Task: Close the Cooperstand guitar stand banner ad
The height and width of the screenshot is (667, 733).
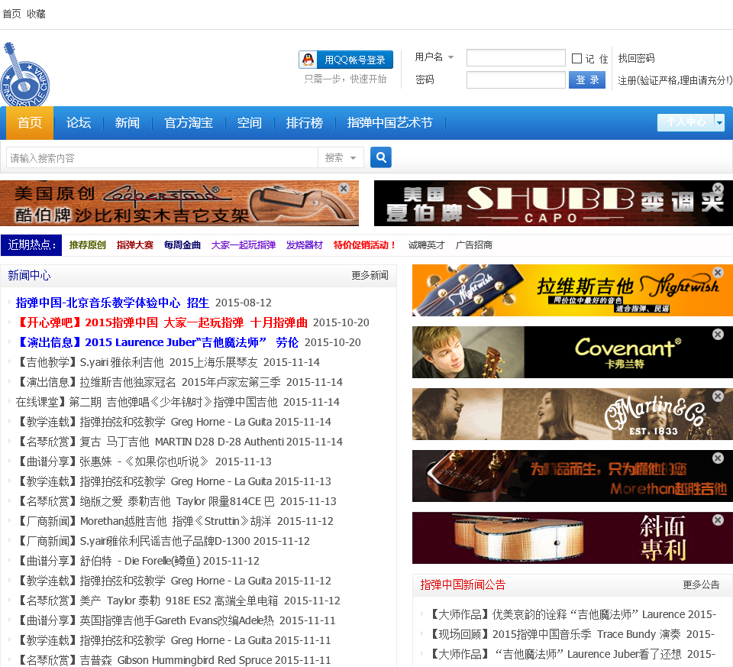Action: [x=344, y=188]
